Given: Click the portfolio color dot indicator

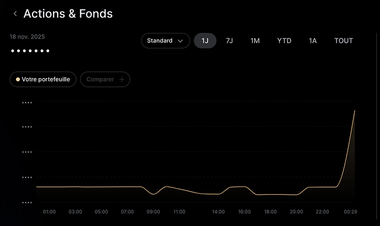Looking at the screenshot, I should click(x=18, y=79).
